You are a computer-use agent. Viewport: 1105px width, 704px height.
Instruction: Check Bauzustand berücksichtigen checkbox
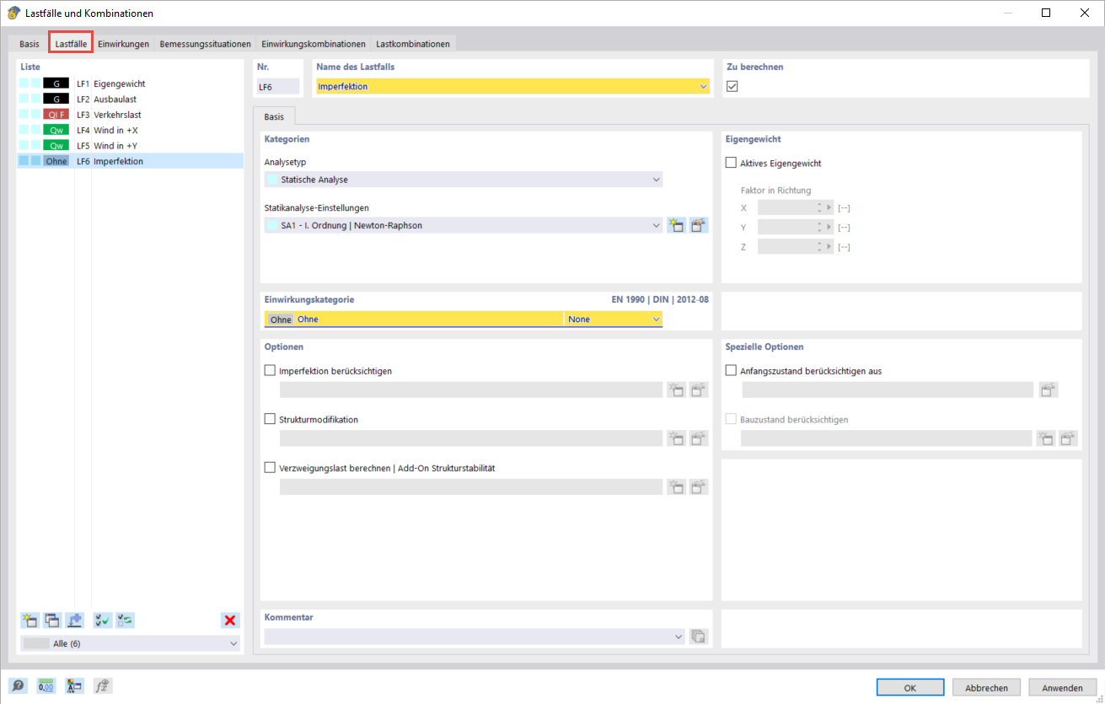coord(731,419)
